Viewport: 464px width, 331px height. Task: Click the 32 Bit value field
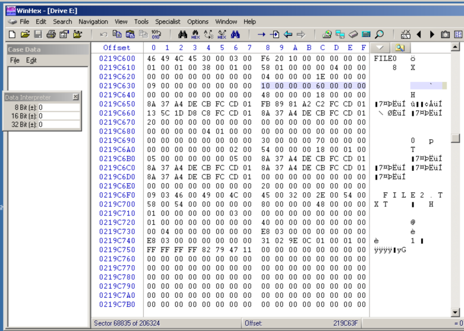[59, 125]
